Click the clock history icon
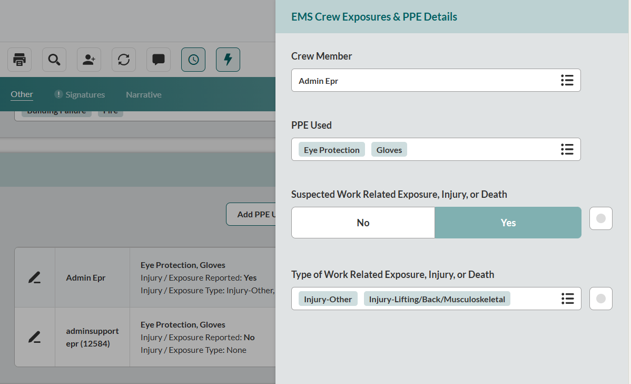This screenshot has height=384, width=631. tap(193, 60)
